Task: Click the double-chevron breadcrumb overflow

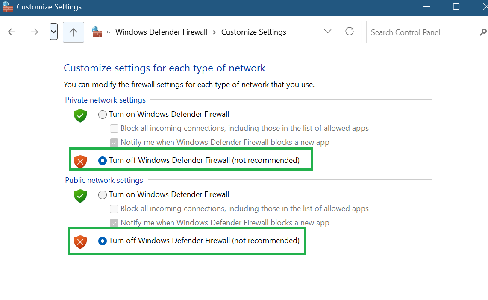Action: tap(108, 32)
